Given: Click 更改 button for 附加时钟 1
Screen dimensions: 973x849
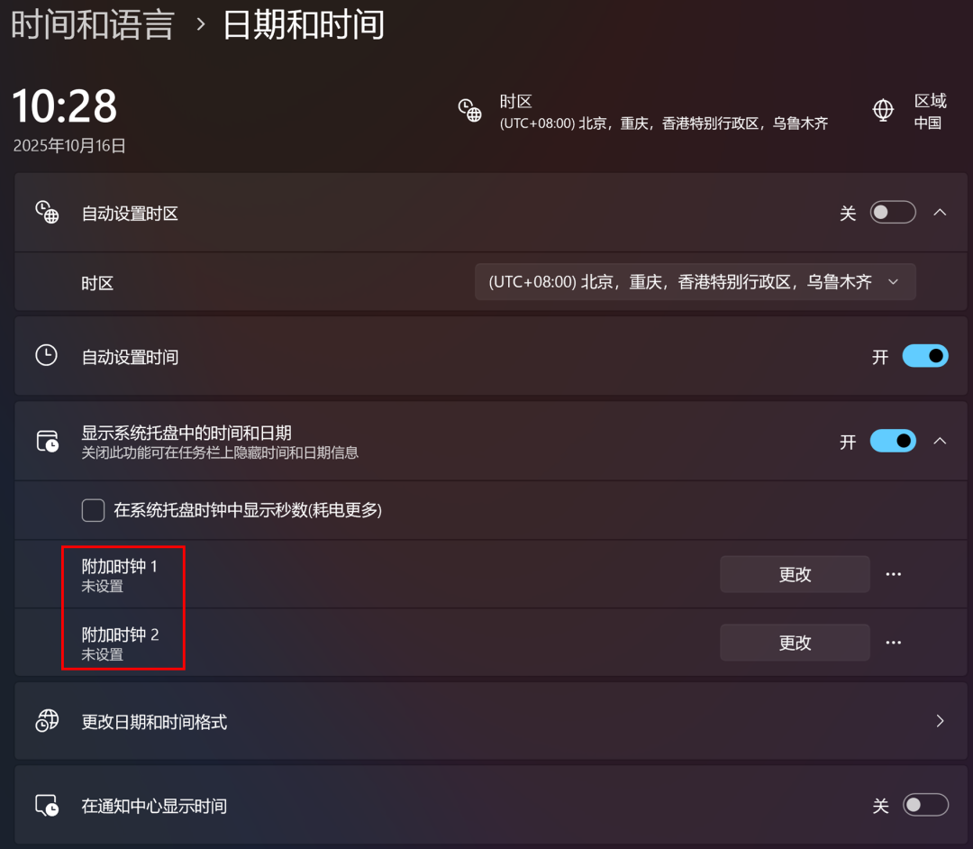Looking at the screenshot, I should coord(795,574).
